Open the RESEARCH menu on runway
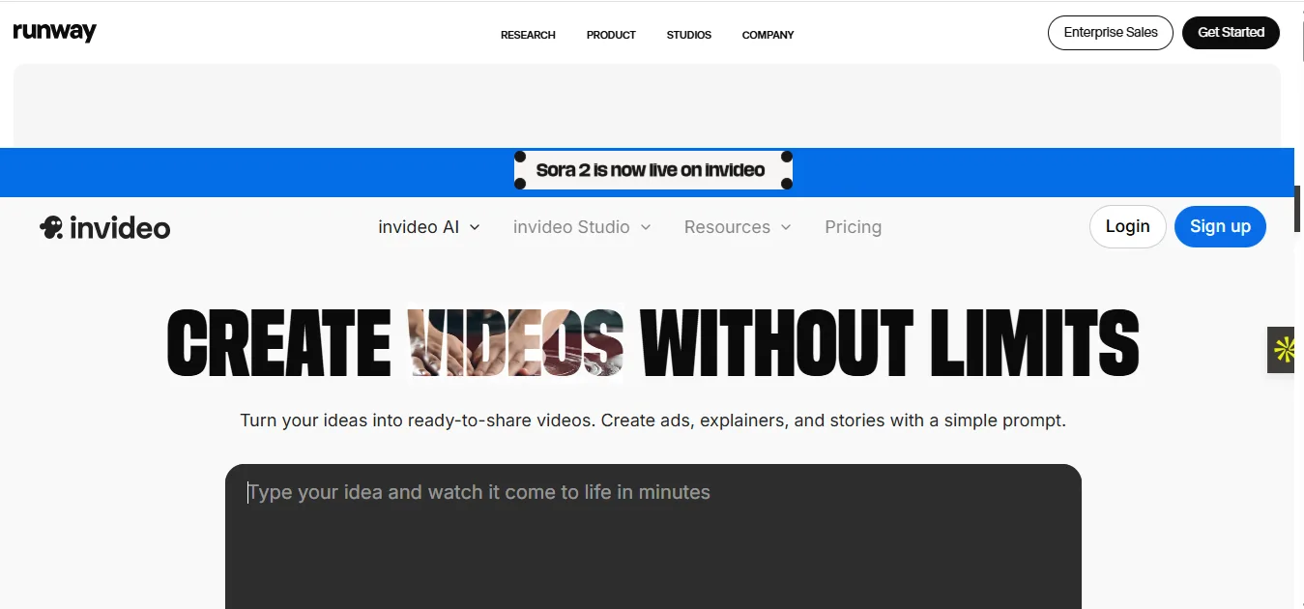The image size is (1304, 609). tap(528, 35)
